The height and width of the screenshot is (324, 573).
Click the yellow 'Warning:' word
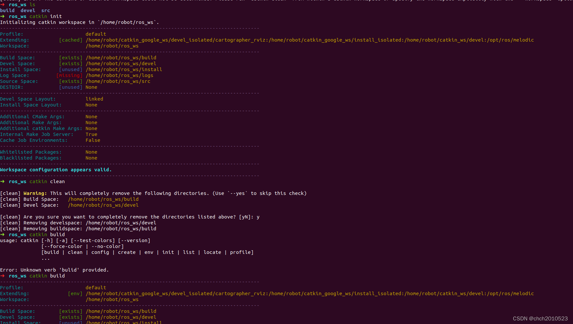[35, 193]
